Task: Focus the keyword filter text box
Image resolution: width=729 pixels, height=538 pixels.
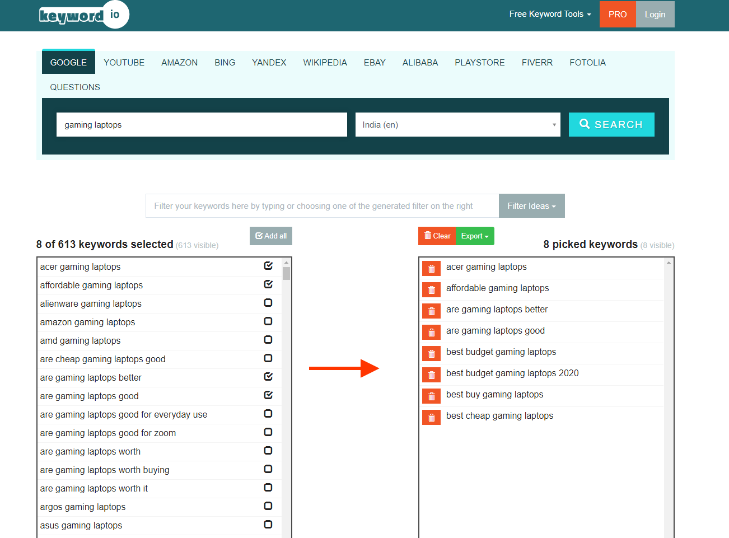Action: [323, 206]
